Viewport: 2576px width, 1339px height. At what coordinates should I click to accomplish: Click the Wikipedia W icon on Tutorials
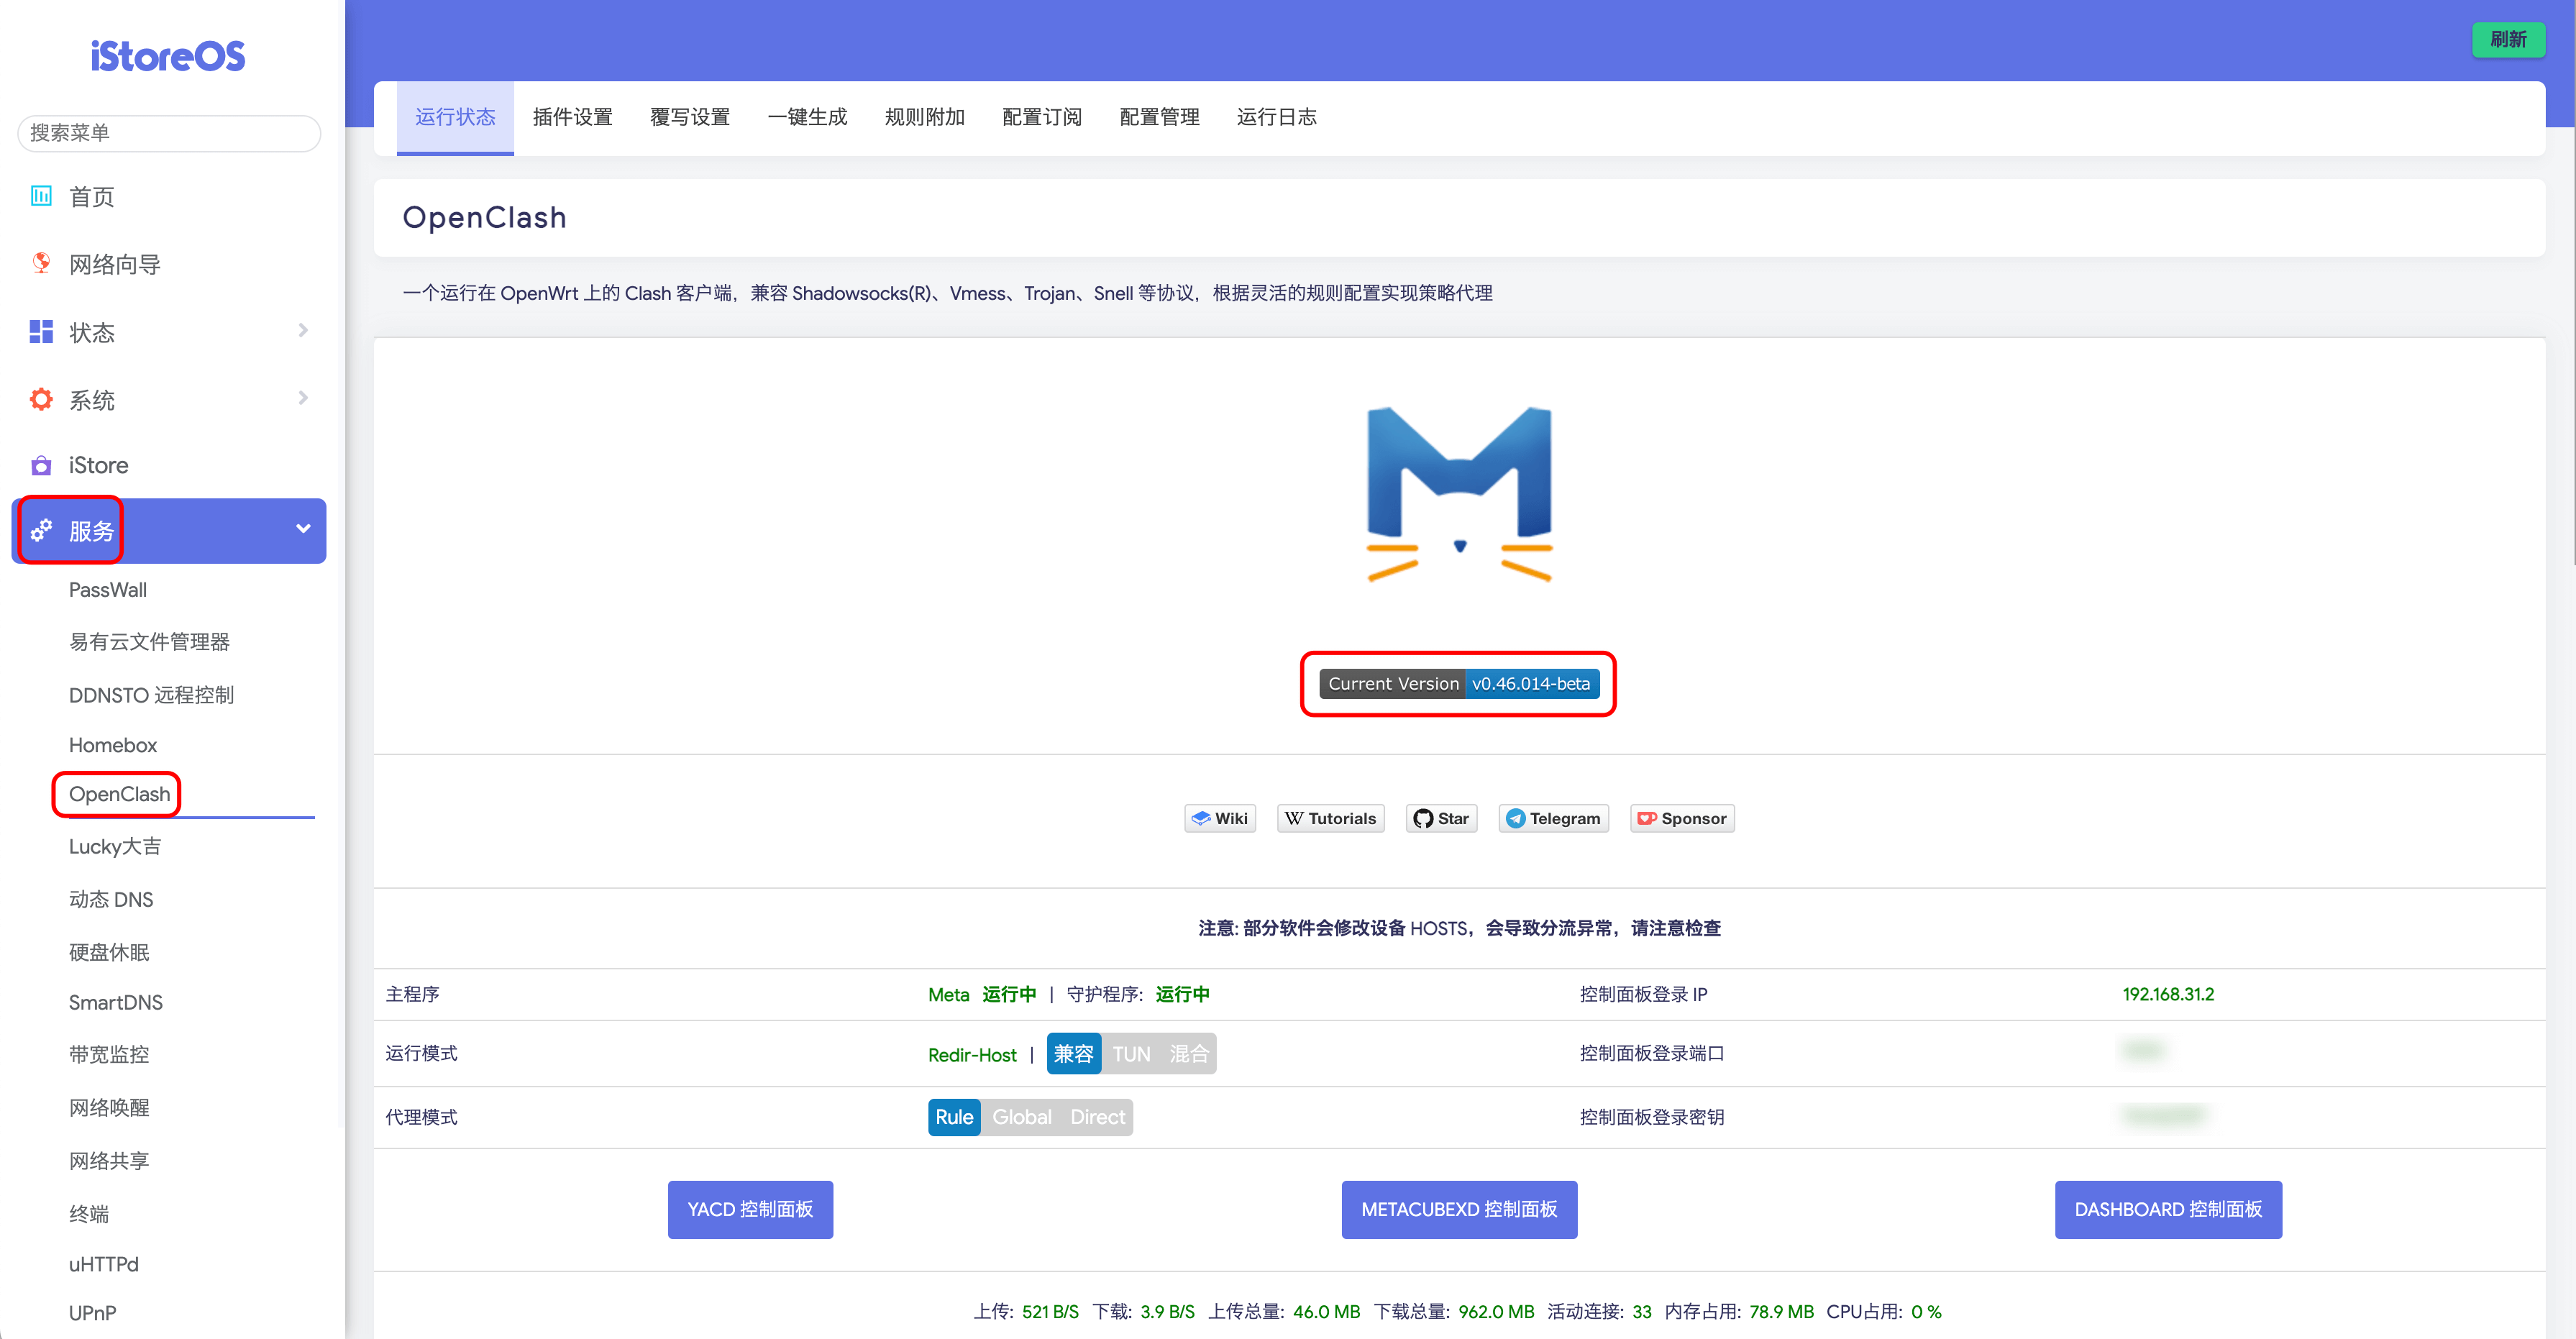coord(1294,818)
